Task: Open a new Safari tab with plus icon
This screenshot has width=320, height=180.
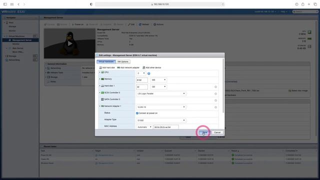Action: (309, 4)
